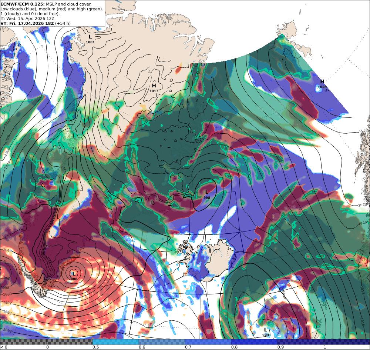
Task: Click the '0.7' colorbar label
Action: pos(188,347)
